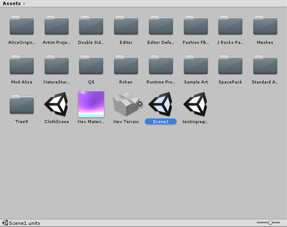Click the Editor name label
Image resolution: width=287 pixels, height=227 pixels.
[x=126, y=43]
